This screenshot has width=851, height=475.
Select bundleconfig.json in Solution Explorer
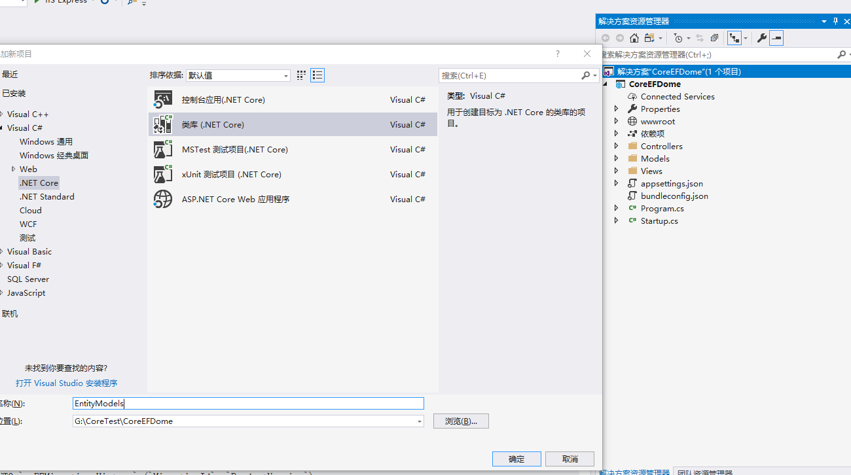tap(674, 196)
